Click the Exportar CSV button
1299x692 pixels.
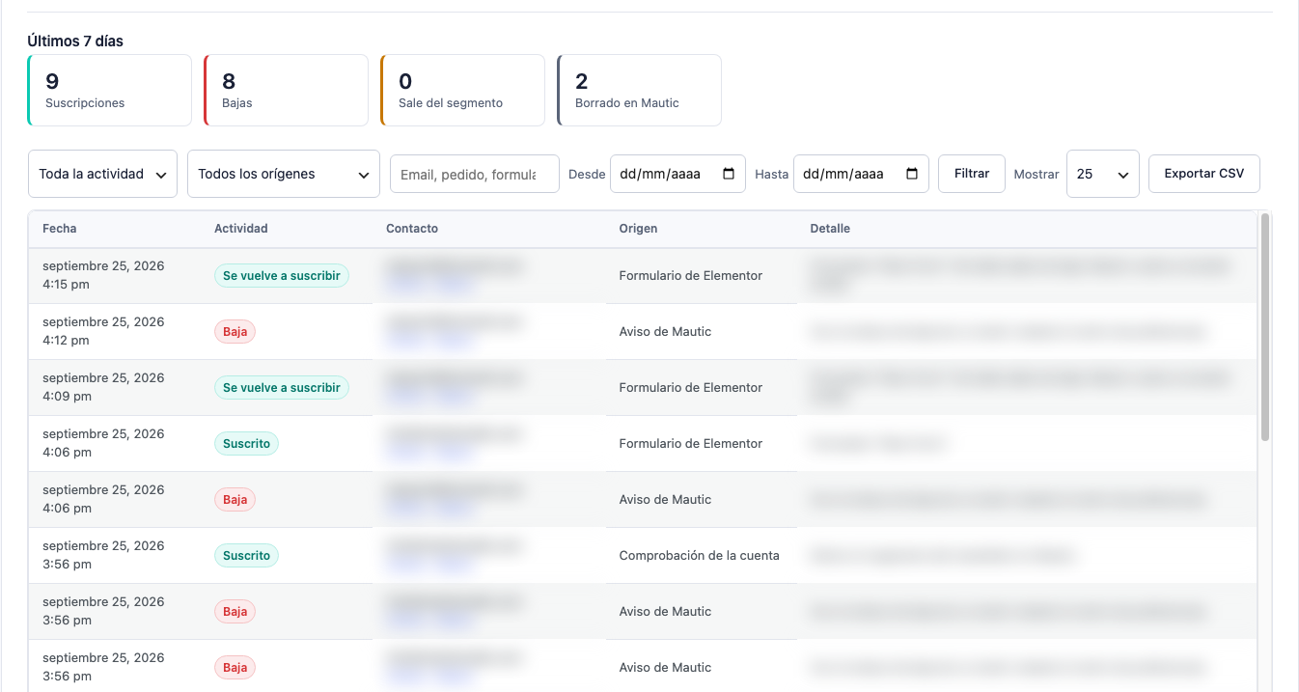click(1204, 174)
